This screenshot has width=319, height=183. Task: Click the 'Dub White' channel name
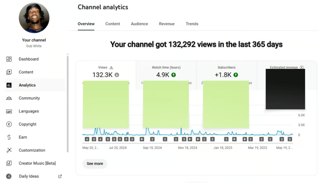click(34, 46)
